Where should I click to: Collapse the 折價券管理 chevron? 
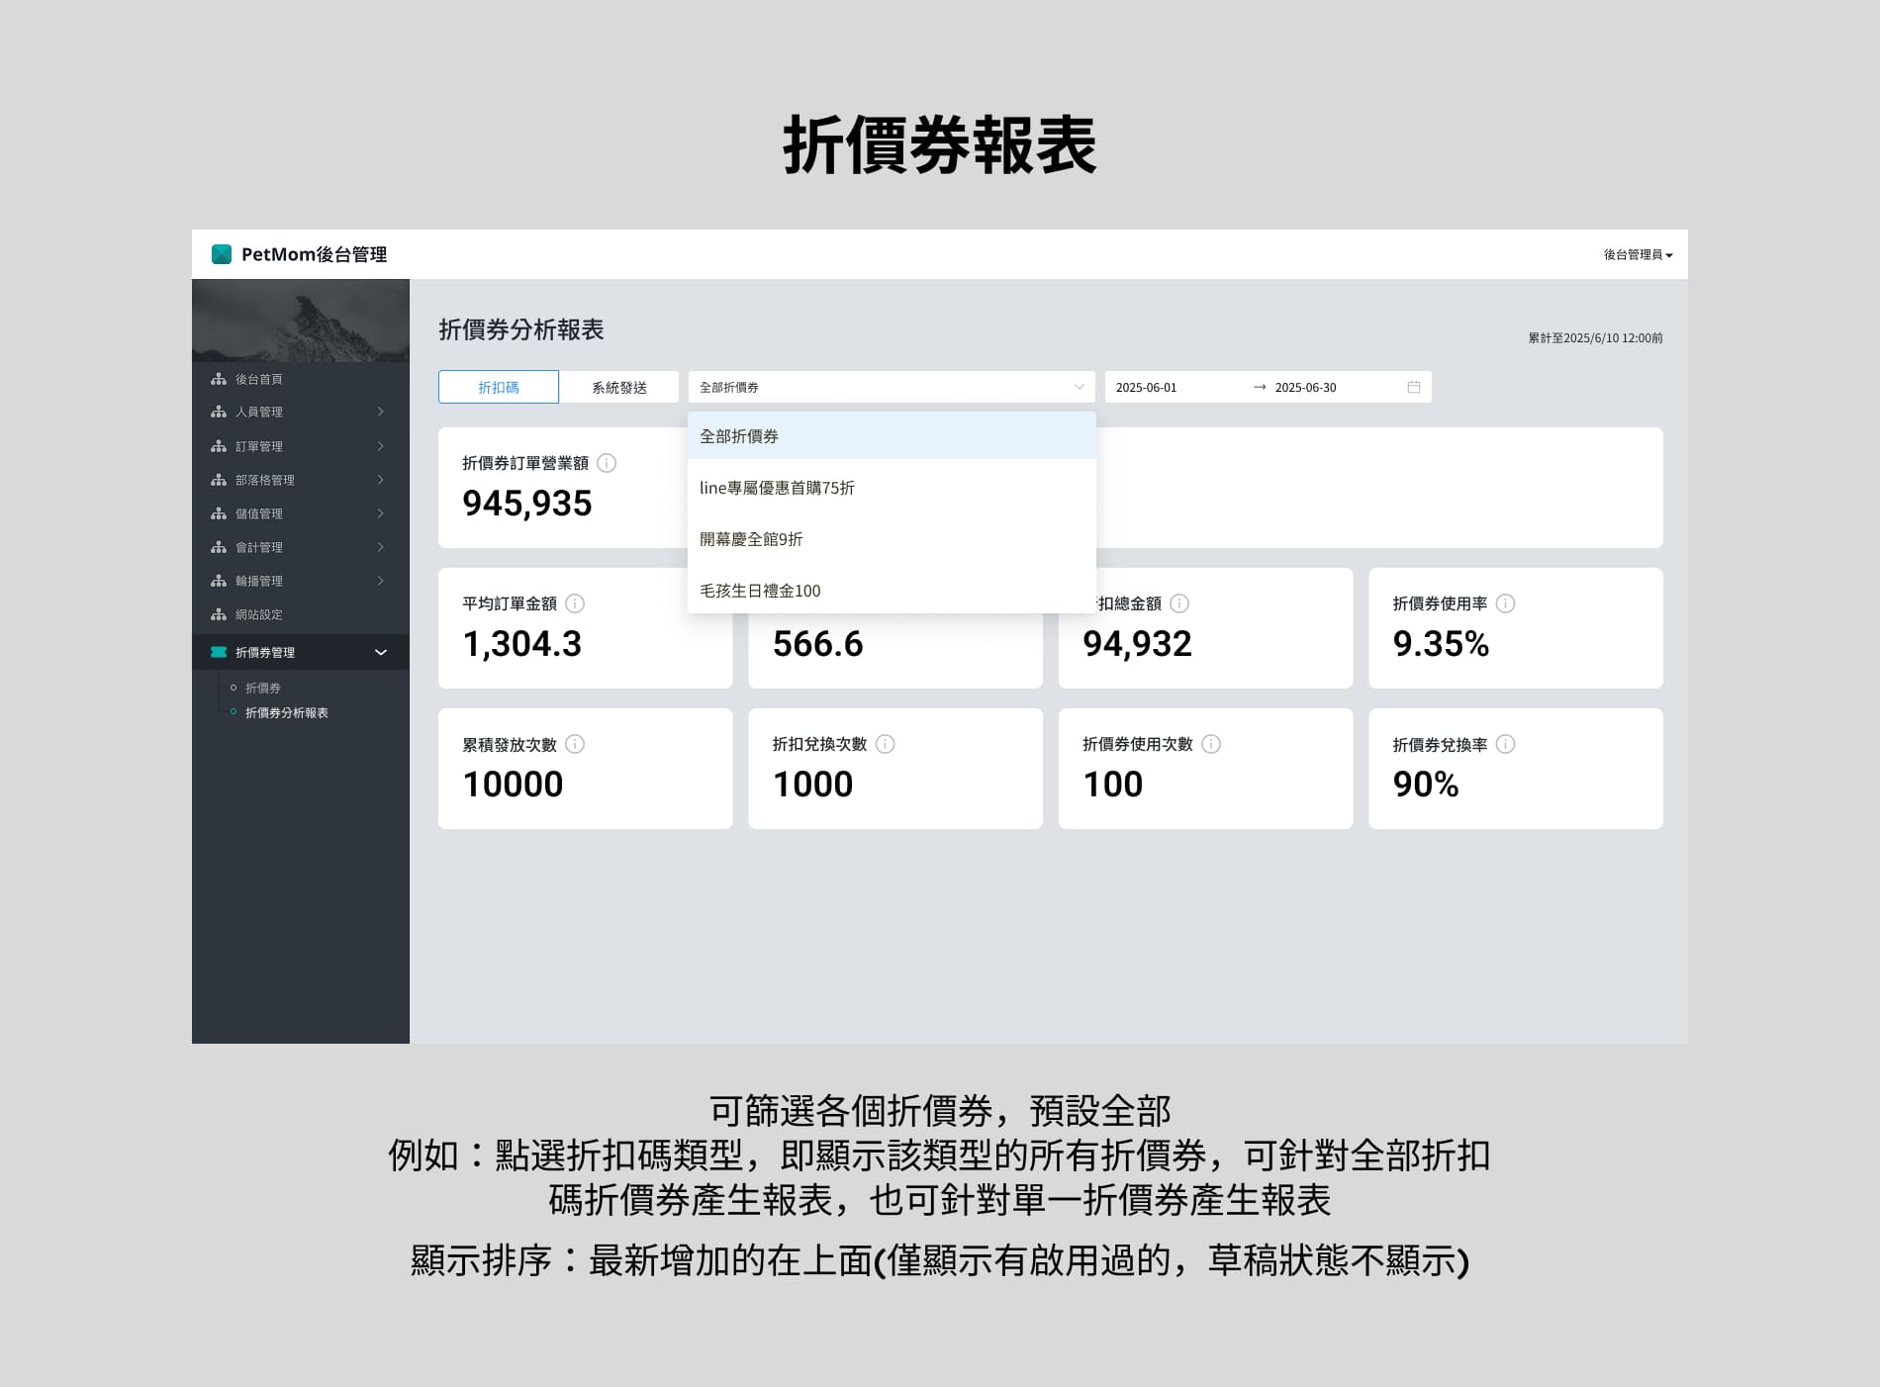click(381, 652)
